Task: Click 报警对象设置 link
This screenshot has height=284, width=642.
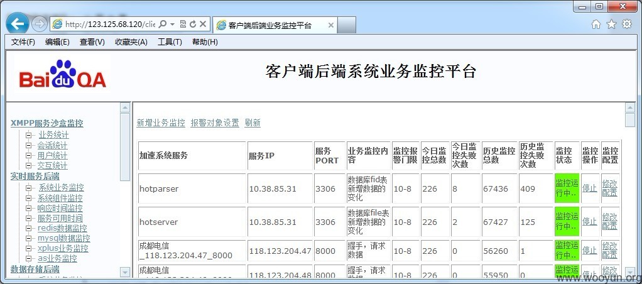Action: click(x=215, y=123)
